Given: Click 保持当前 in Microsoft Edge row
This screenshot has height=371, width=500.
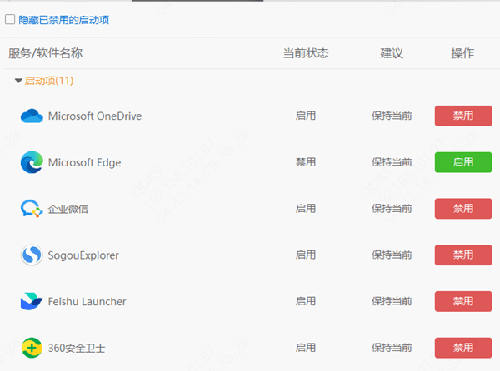Looking at the screenshot, I should [x=392, y=162].
